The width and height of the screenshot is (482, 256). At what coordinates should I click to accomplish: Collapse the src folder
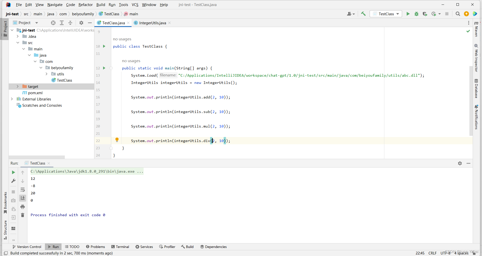point(18,43)
